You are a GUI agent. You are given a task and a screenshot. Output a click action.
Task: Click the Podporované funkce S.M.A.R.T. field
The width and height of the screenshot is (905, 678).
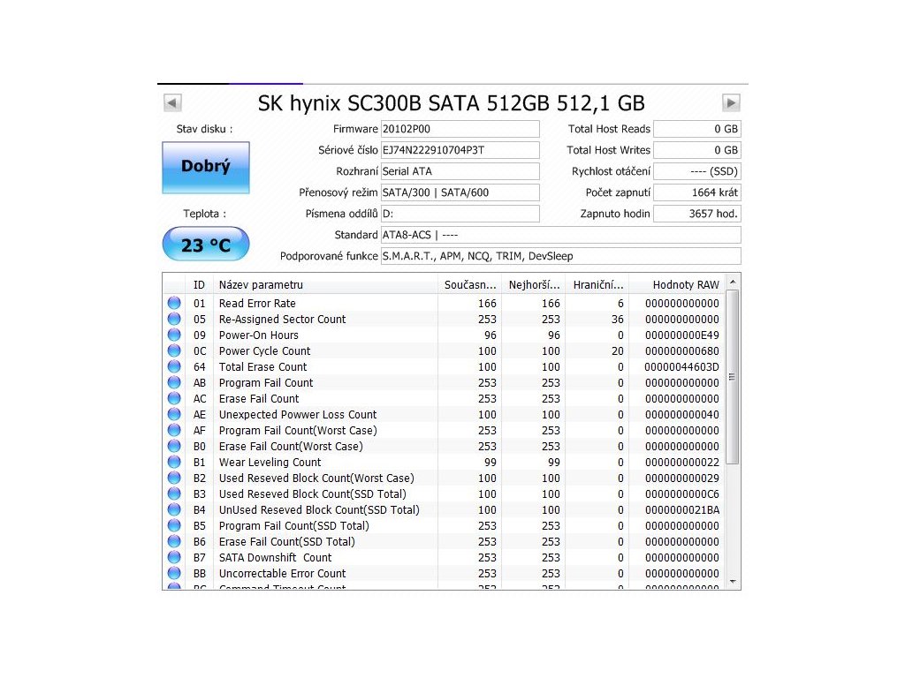(560, 256)
